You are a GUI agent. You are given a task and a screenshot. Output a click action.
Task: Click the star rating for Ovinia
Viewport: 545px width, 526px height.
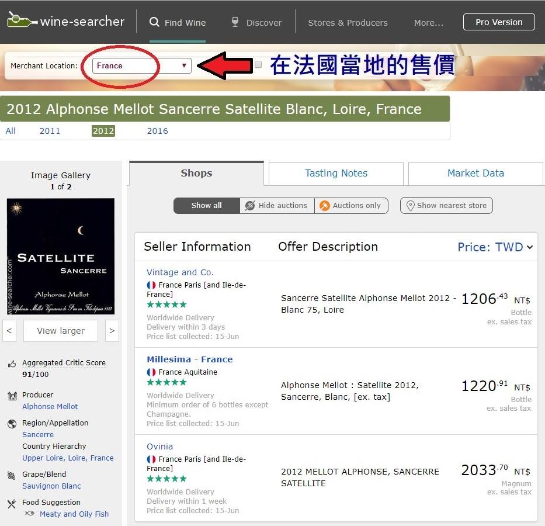tap(167, 479)
